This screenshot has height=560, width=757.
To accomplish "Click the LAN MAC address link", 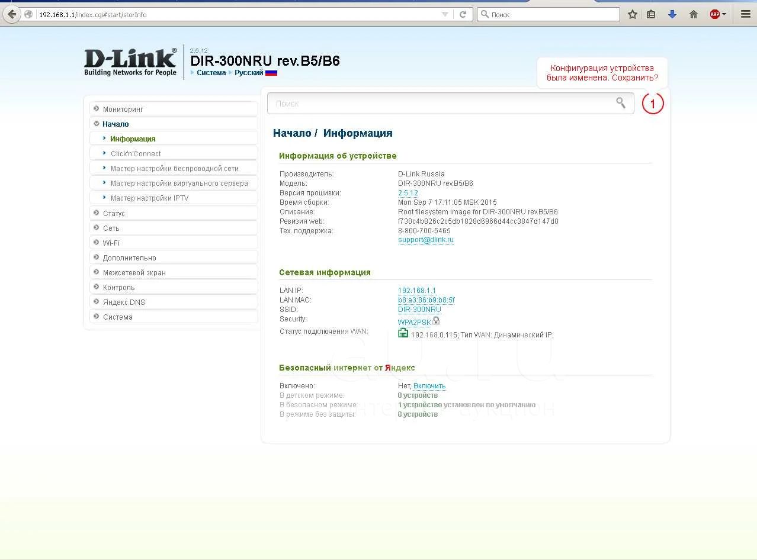I will coord(426,300).
